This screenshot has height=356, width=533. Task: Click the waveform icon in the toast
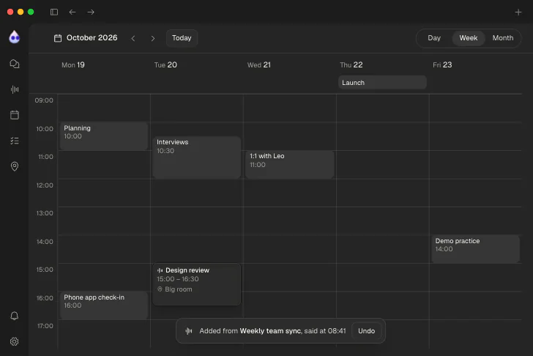[189, 331]
